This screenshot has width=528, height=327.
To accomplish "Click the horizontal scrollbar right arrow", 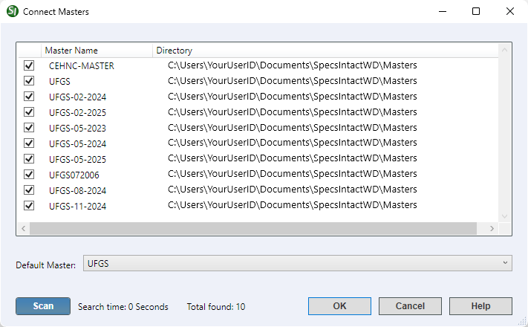I will 491,229.
